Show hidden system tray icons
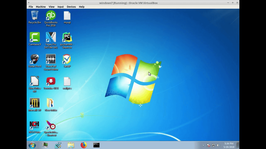Image resolution: width=266 pixels, height=149 pixels. click(x=203, y=145)
